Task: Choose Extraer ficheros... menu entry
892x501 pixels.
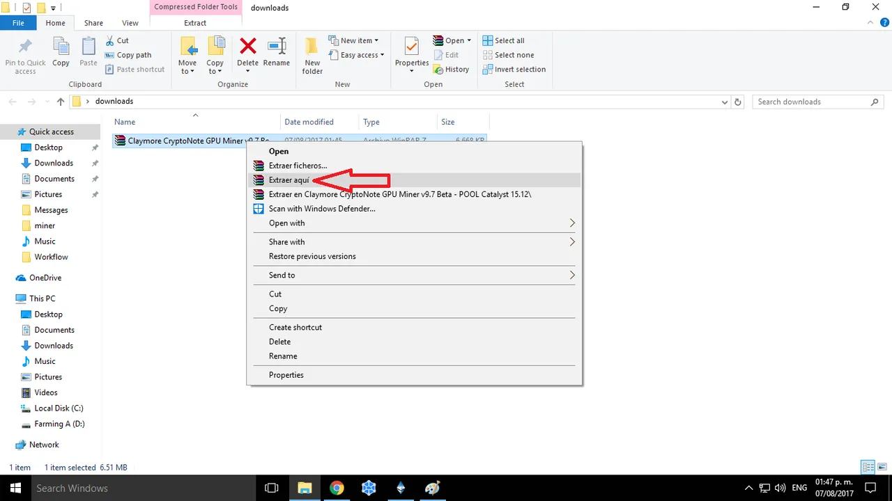Action: pyautogui.click(x=415, y=166)
